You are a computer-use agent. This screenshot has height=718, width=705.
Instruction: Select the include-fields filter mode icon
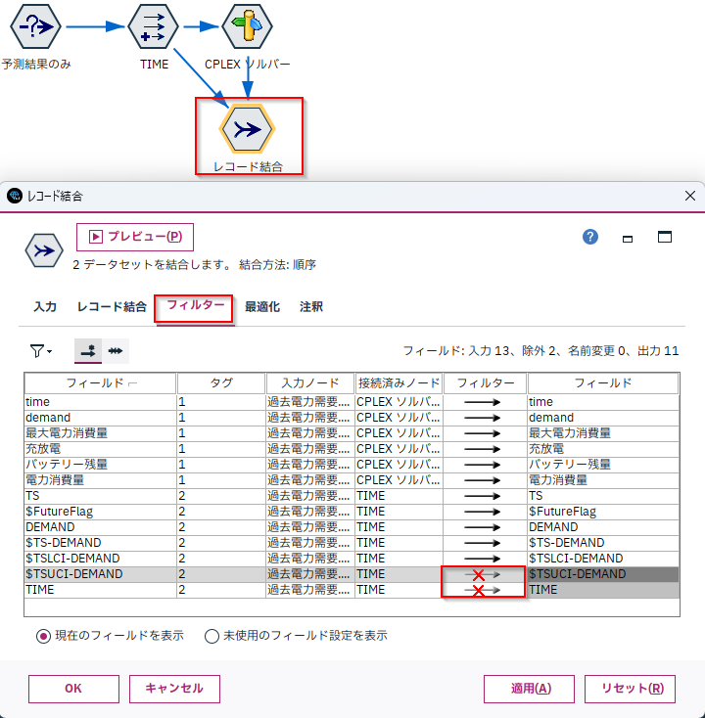[x=116, y=351]
